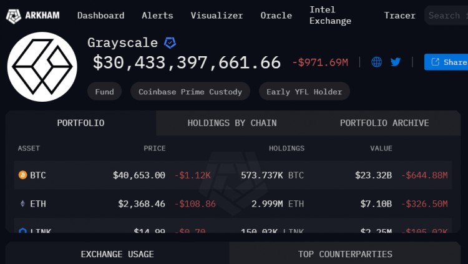This screenshot has height=264, width=468.
Task: Select the Top Counterparties tab
Action: pyautogui.click(x=345, y=254)
